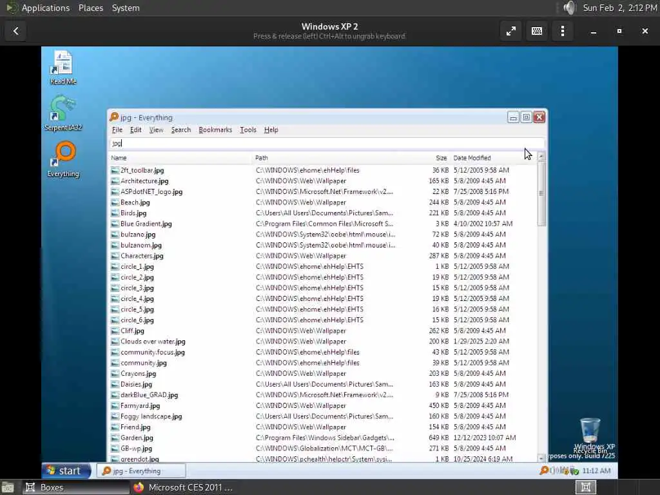Click the 649 KB size value of Garden.jpg
660x495 pixels.
tap(438, 438)
